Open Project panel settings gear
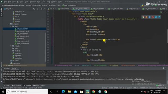This screenshot has height=94, width=168. point(41,9)
